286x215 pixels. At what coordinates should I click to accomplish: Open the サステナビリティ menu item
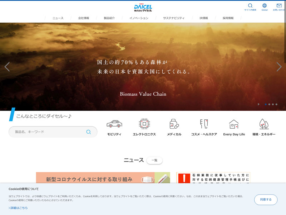[174, 18]
